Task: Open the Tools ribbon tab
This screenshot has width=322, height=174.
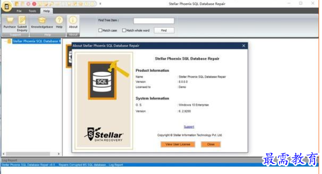Action: (x=32, y=11)
